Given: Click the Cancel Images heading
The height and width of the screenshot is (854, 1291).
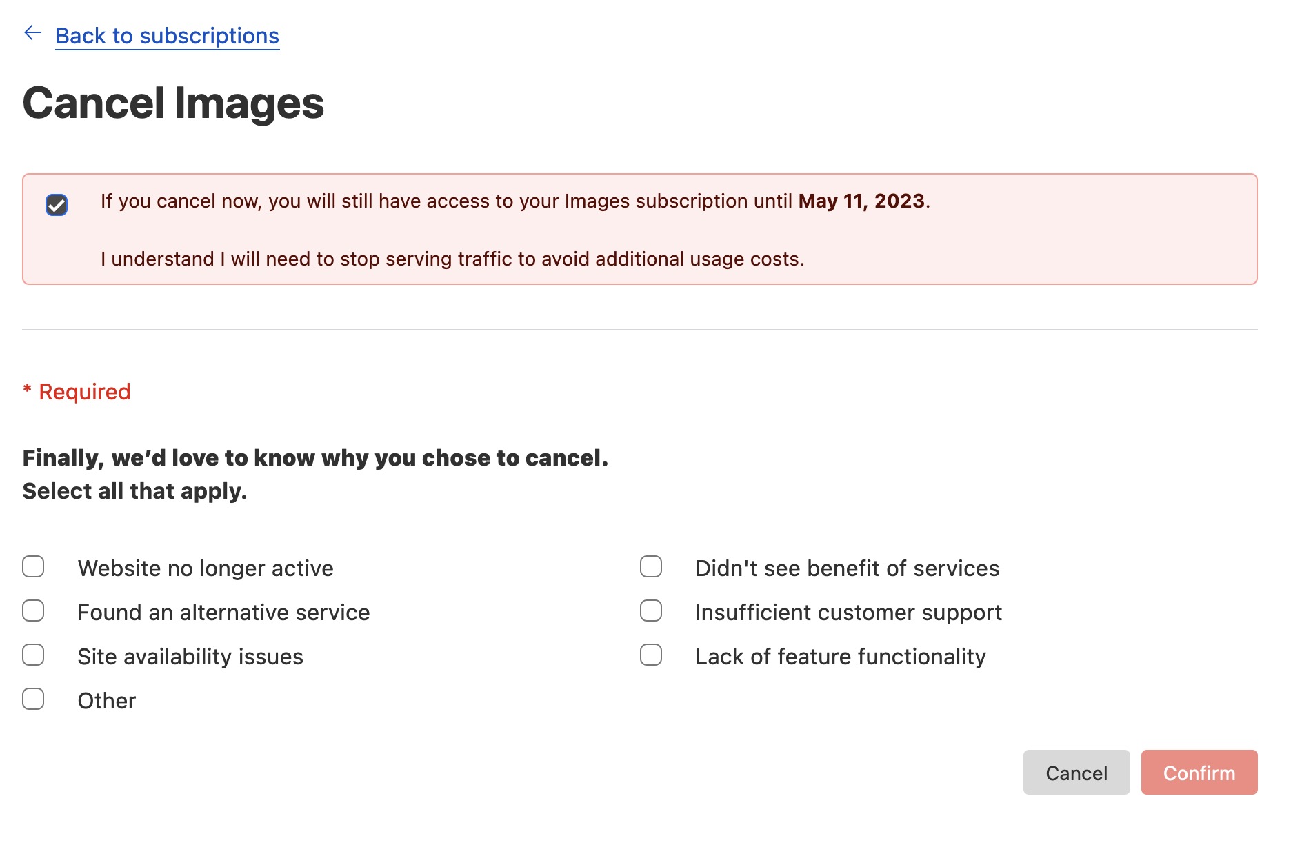Looking at the screenshot, I should click(x=173, y=103).
